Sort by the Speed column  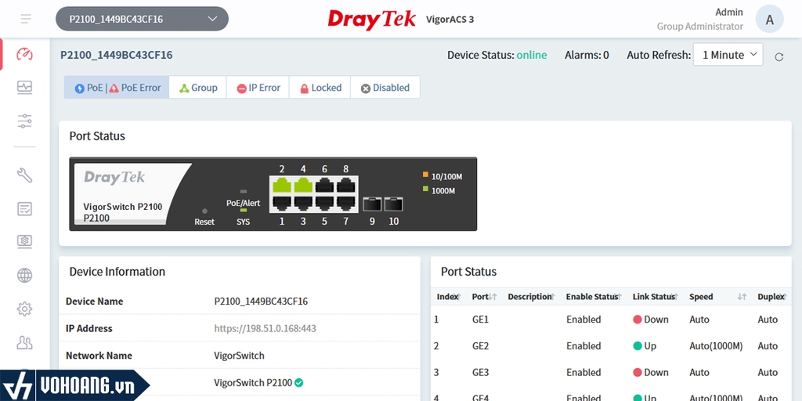pyautogui.click(x=718, y=297)
